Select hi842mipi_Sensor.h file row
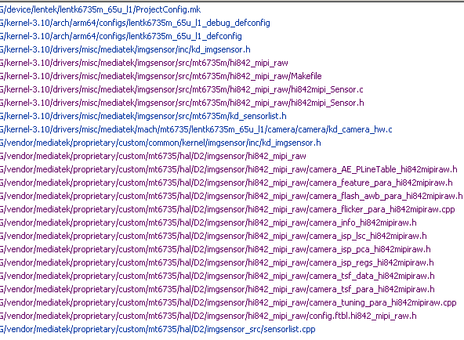 click(x=182, y=103)
